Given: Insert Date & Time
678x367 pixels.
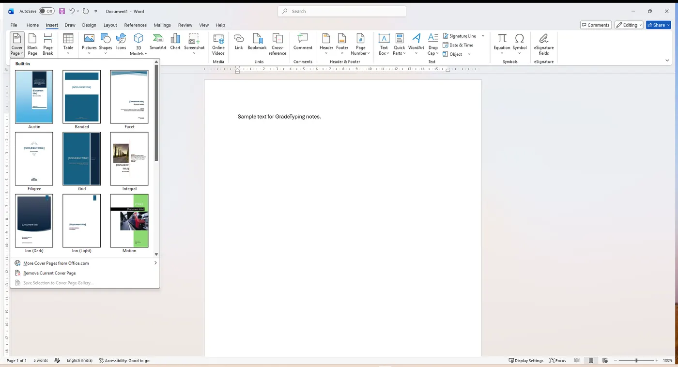Looking at the screenshot, I should tap(458, 45).
